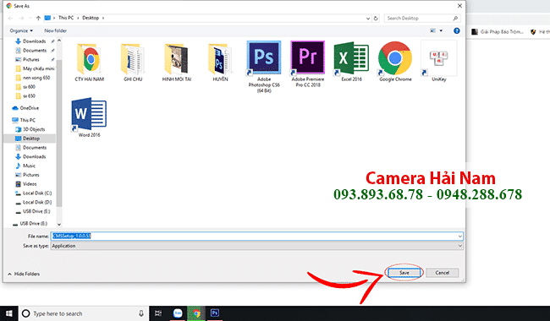Open Giải Pháp Báo Trộm bookmark in browser

(498, 32)
